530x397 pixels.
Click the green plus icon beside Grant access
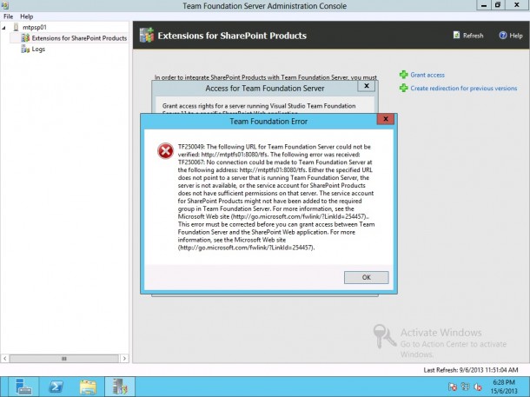[404, 75]
